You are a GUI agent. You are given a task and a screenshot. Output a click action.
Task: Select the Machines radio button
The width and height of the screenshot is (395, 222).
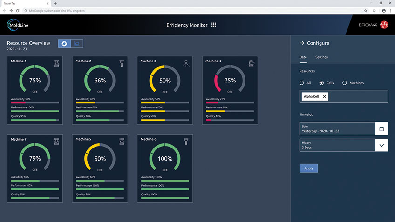coord(345,83)
